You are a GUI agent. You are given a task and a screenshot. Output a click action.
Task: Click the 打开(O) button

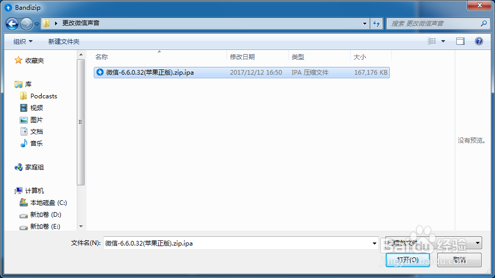click(407, 259)
